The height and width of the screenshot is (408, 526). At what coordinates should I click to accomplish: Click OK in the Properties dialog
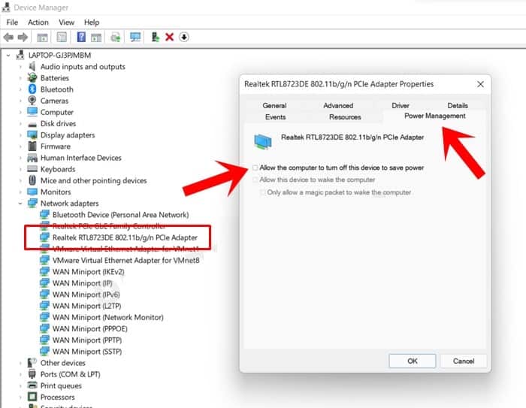click(x=413, y=361)
